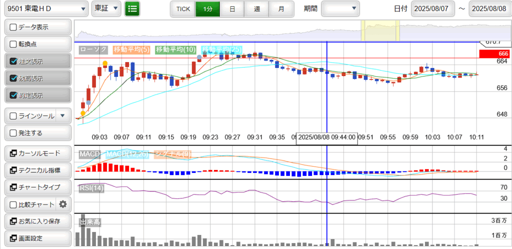
Task: Switch to the TICK timeframe tab
Action: click(183, 9)
